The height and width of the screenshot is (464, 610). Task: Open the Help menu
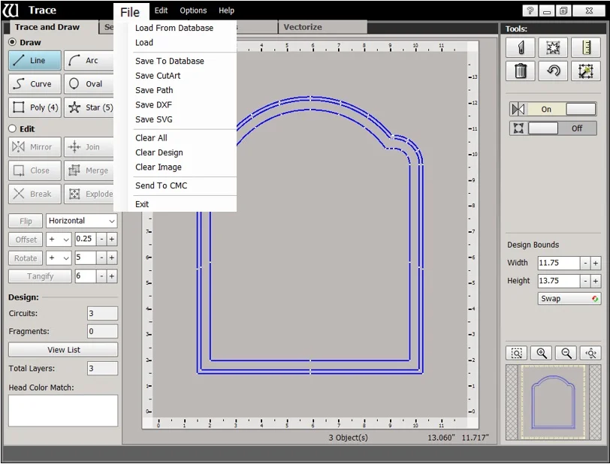point(226,11)
